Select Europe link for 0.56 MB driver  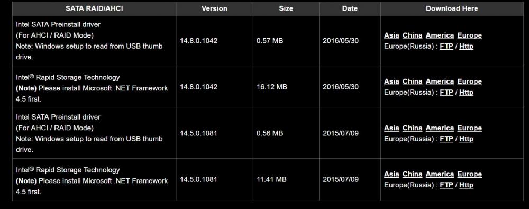point(470,128)
